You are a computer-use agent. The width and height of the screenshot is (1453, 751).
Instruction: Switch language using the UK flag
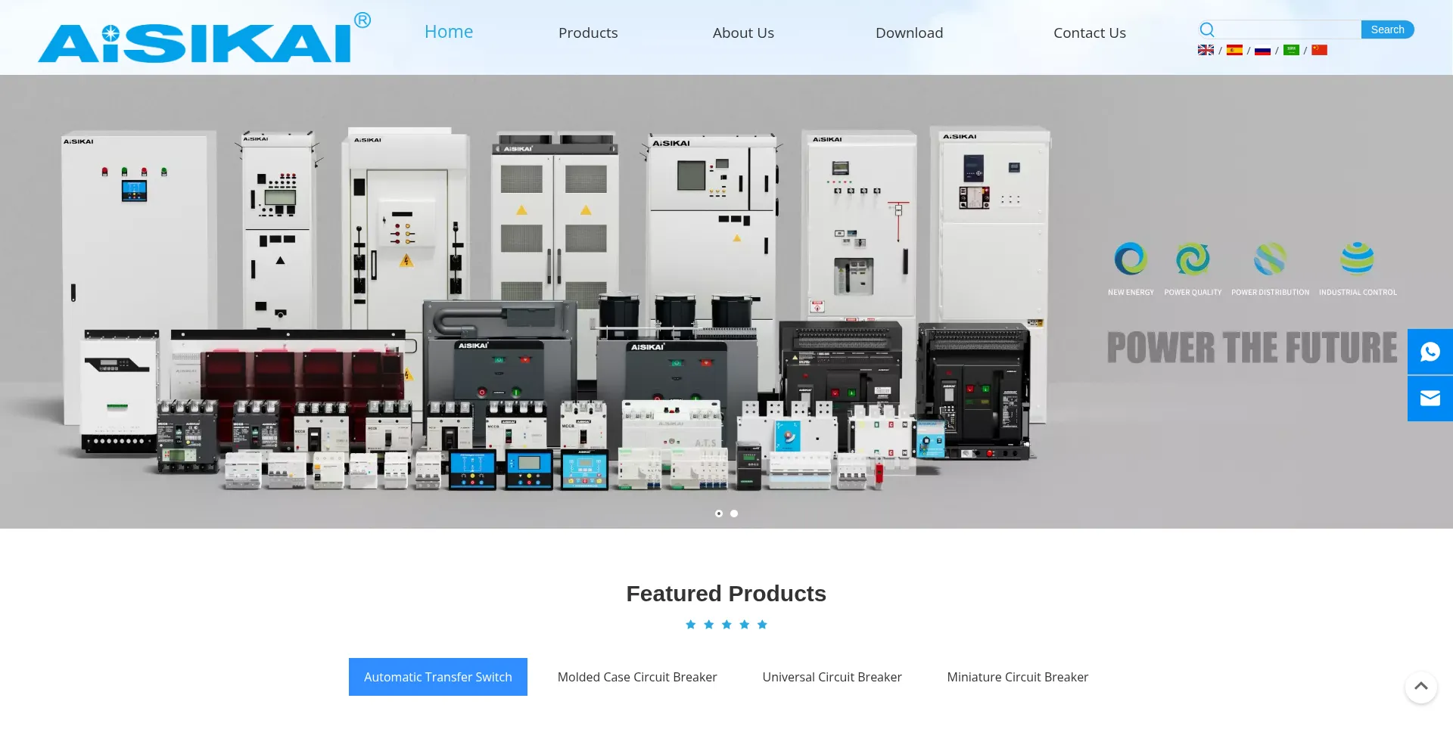(x=1206, y=50)
